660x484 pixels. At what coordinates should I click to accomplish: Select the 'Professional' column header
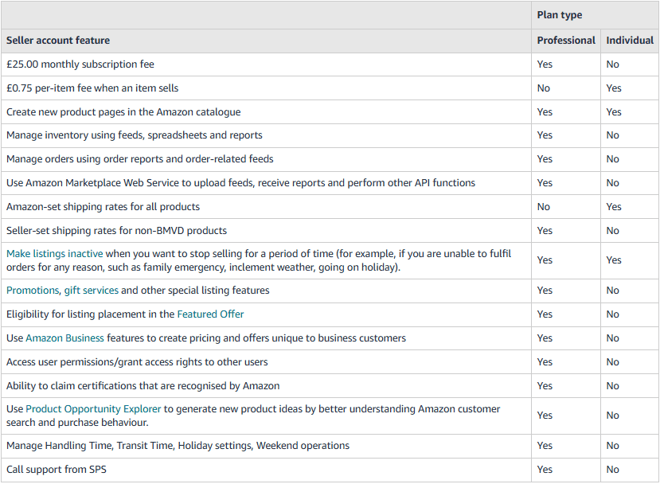[x=565, y=41]
